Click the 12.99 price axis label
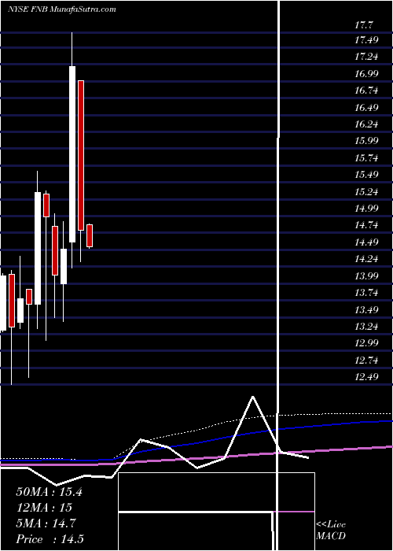The width and height of the screenshot is (393, 551). click(x=366, y=343)
